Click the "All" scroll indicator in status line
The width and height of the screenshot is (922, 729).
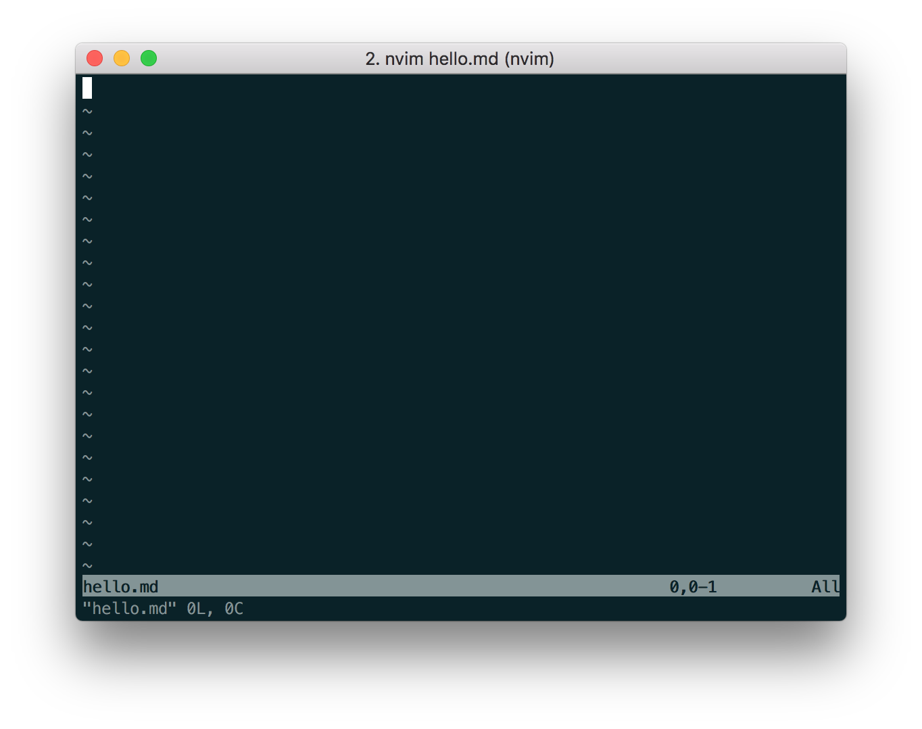point(825,586)
